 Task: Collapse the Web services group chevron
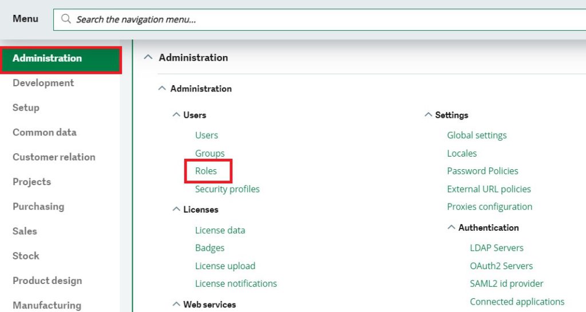click(176, 304)
